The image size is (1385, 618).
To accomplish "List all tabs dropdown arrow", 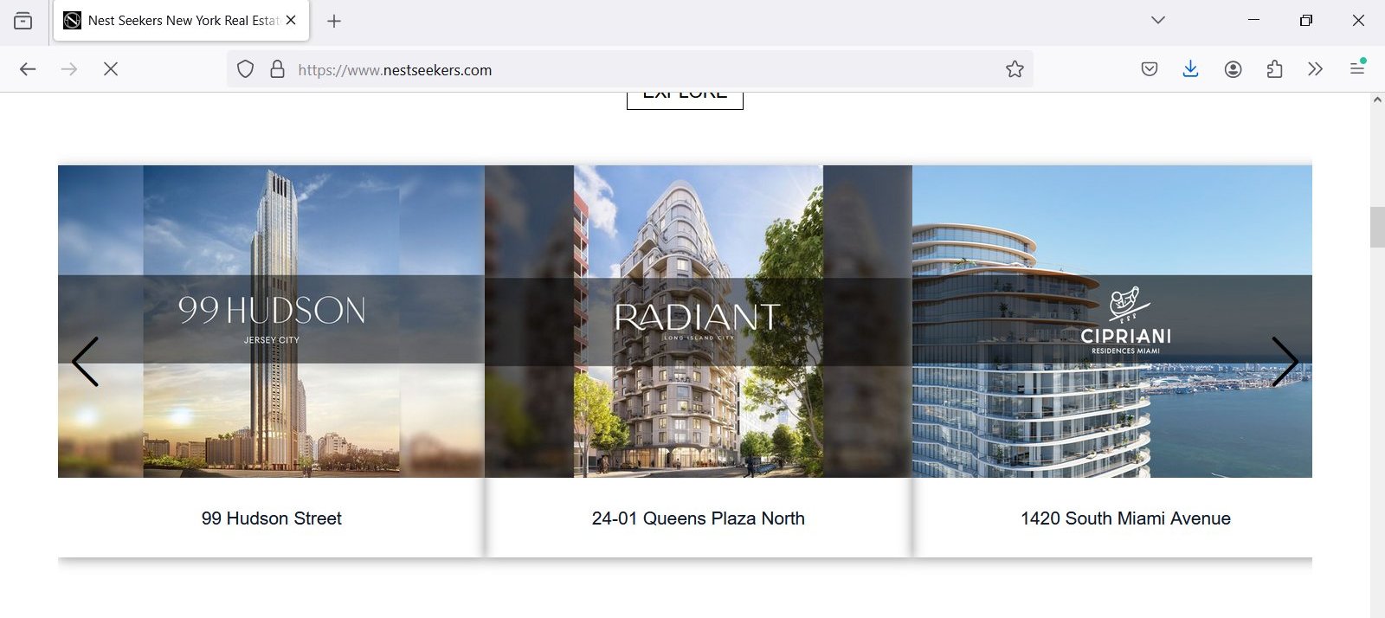I will click(1158, 20).
